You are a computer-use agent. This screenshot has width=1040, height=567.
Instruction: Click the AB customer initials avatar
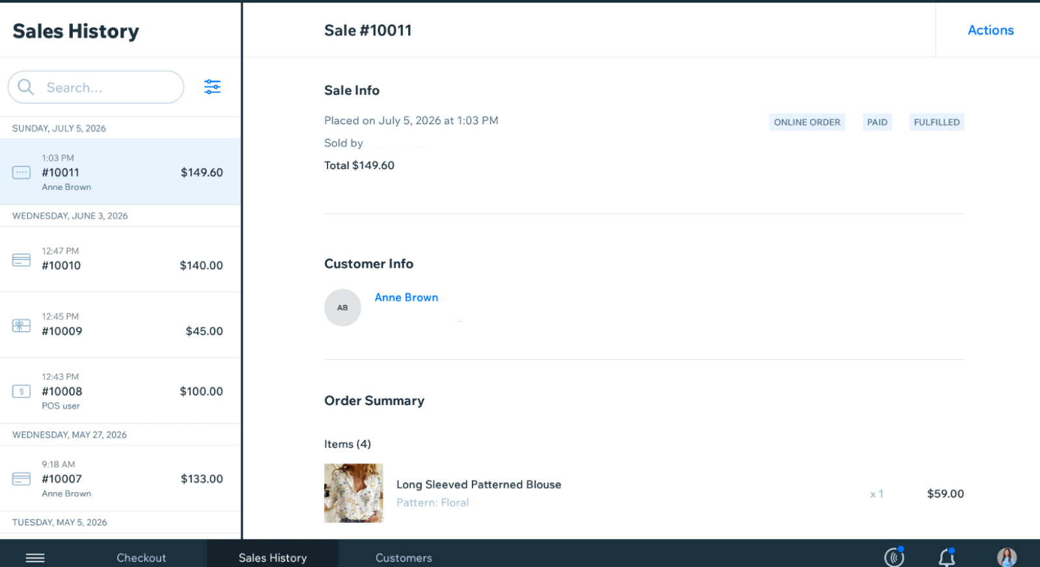point(343,308)
